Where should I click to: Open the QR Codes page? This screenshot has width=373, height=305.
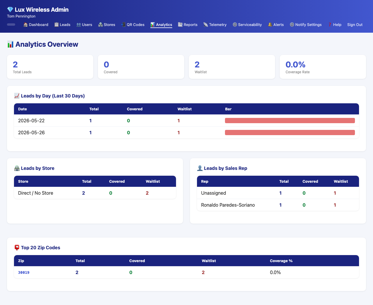coord(133,25)
